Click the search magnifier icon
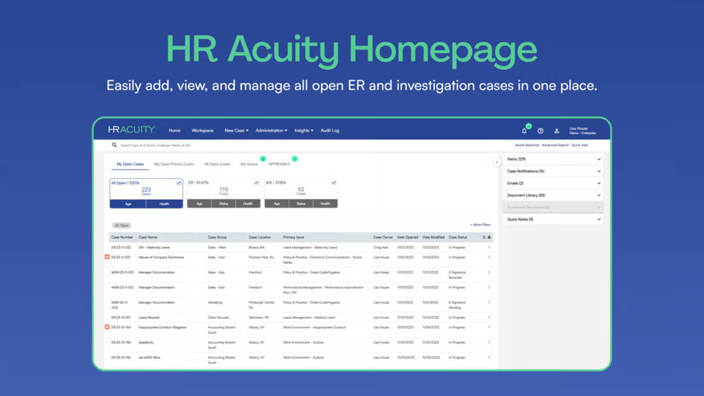 (114, 145)
